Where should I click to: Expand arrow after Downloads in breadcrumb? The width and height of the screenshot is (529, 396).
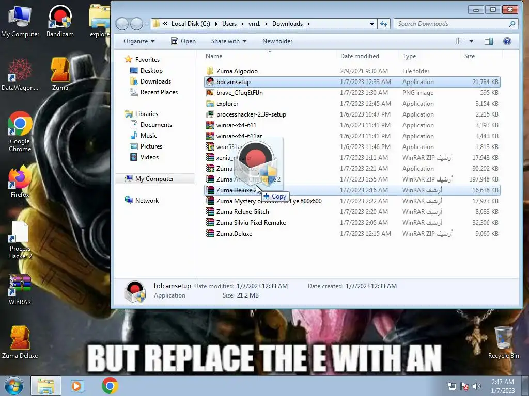click(x=308, y=24)
